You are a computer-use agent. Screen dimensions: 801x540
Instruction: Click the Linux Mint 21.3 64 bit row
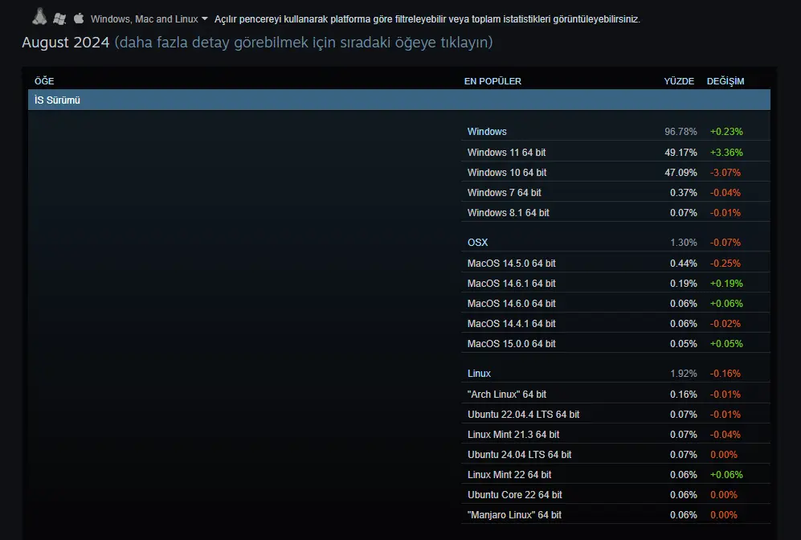pyautogui.click(x=615, y=434)
